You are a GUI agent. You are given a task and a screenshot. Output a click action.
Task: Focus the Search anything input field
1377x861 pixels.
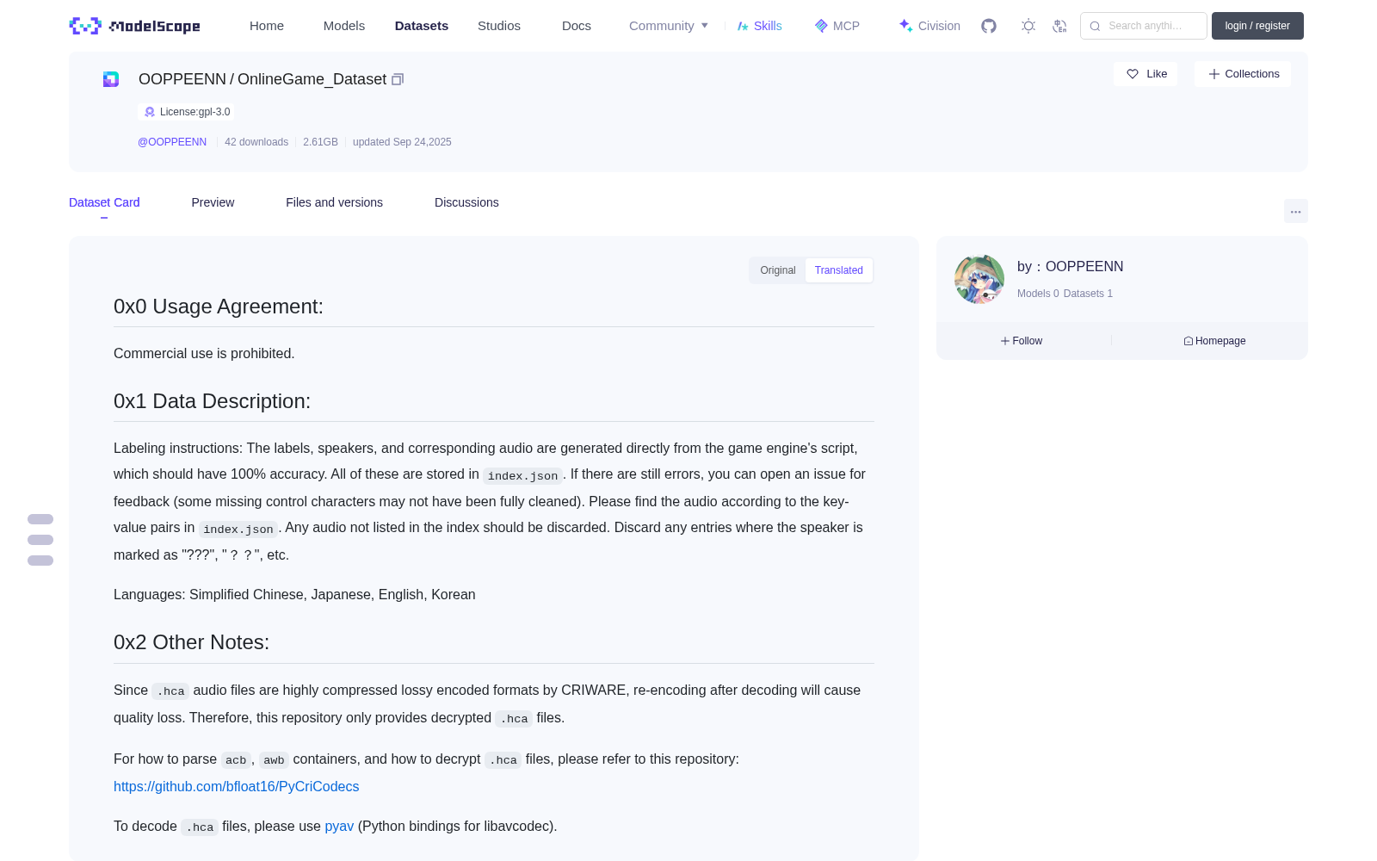pyautogui.click(x=1144, y=26)
